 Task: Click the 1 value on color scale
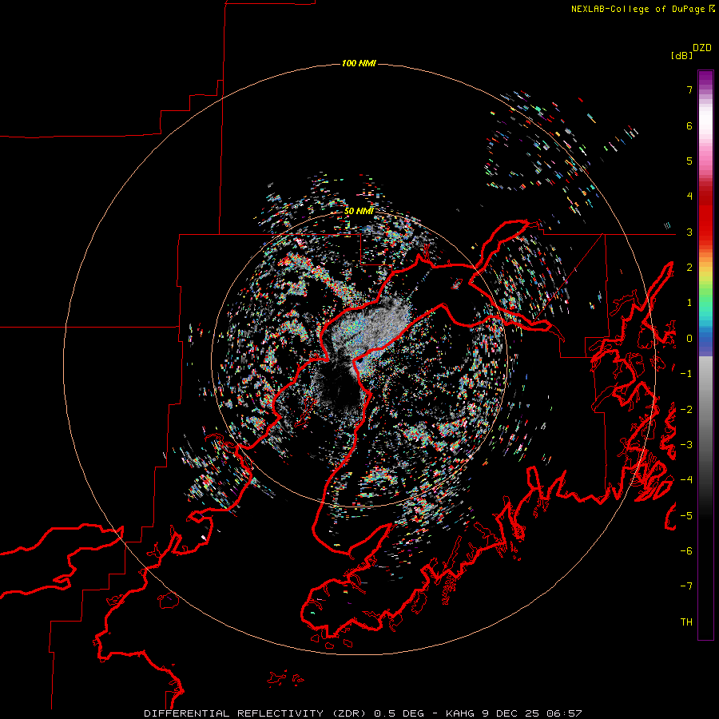coord(689,303)
